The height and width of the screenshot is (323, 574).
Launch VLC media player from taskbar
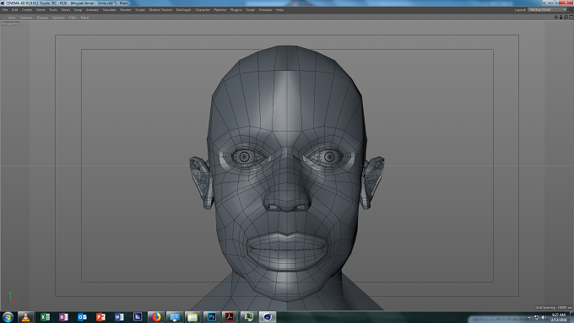pyautogui.click(x=25, y=317)
